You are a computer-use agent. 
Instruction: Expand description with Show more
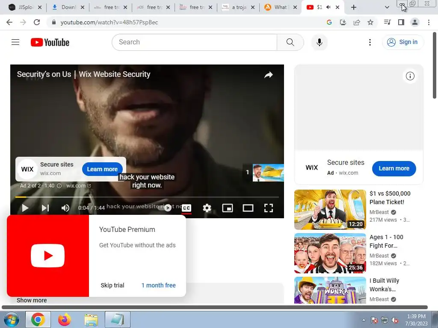pos(32,300)
